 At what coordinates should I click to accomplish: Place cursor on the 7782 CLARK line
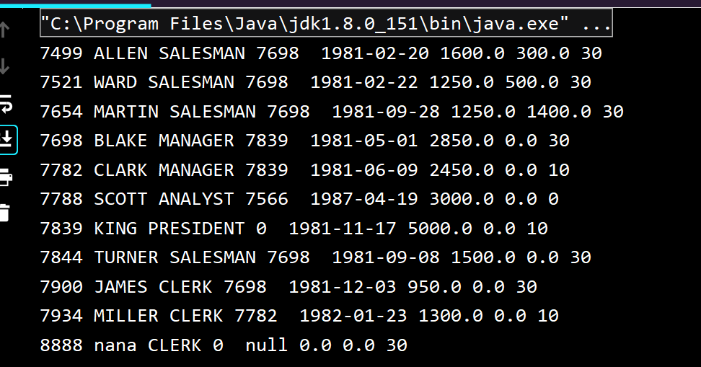pyautogui.click(x=305, y=170)
